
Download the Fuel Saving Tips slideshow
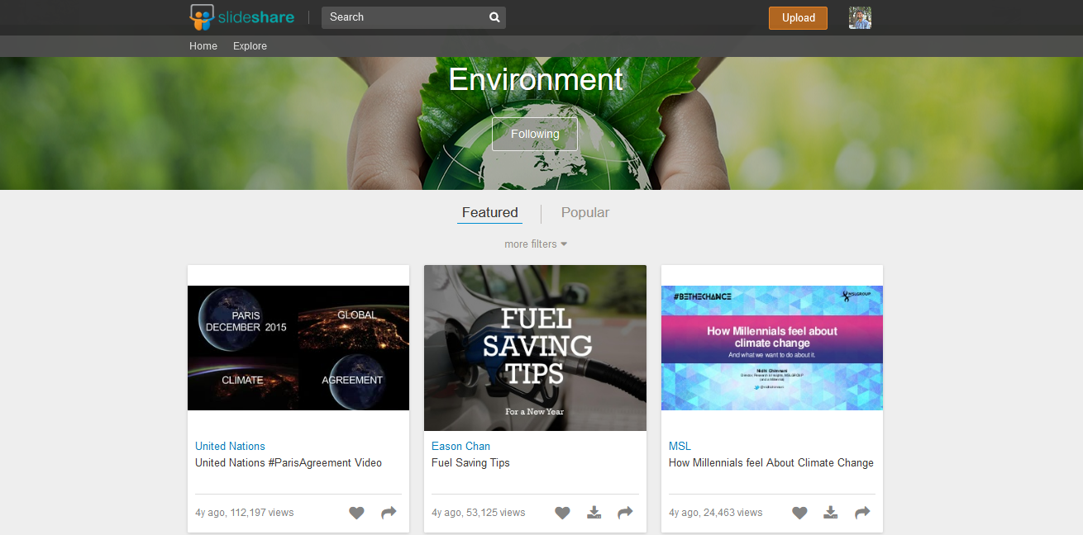[594, 513]
